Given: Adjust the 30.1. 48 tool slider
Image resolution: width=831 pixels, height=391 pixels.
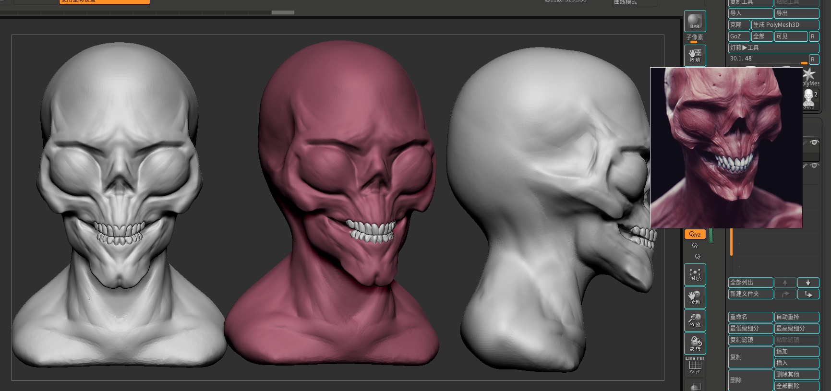Looking at the screenshot, I should point(768,59).
